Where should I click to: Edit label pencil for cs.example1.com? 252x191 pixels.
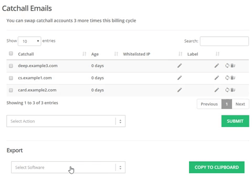pyautogui.click(x=217, y=78)
